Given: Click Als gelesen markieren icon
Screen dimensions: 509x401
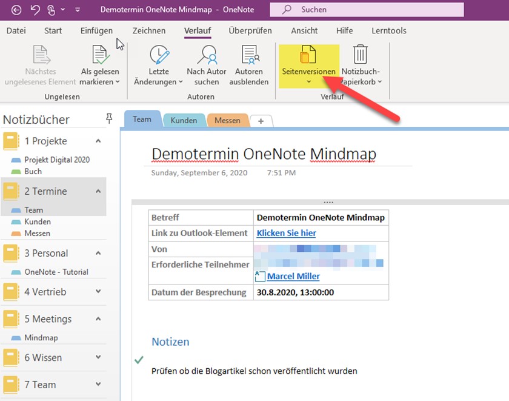Looking at the screenshot, I should pyautogui.click(x=101, y=54).
